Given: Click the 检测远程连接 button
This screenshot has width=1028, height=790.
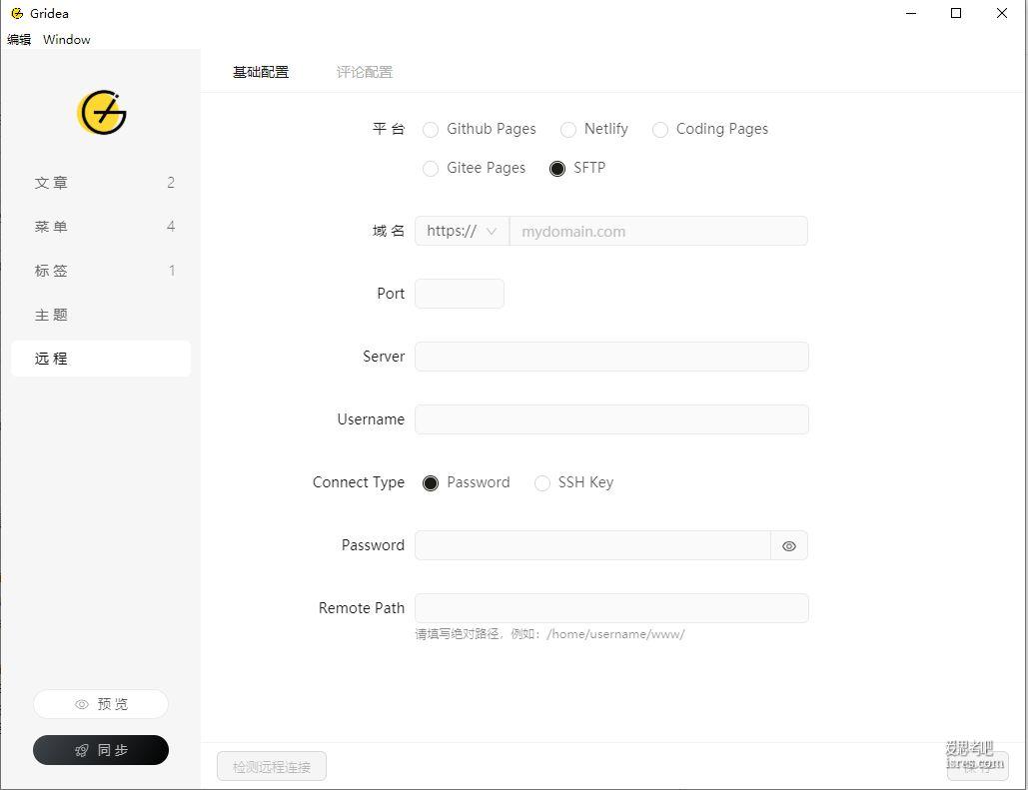Looking at the screenshot, I should tap(272, 766).
